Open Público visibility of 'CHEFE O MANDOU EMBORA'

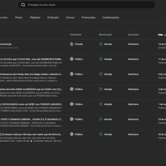[x=79, y=119]
